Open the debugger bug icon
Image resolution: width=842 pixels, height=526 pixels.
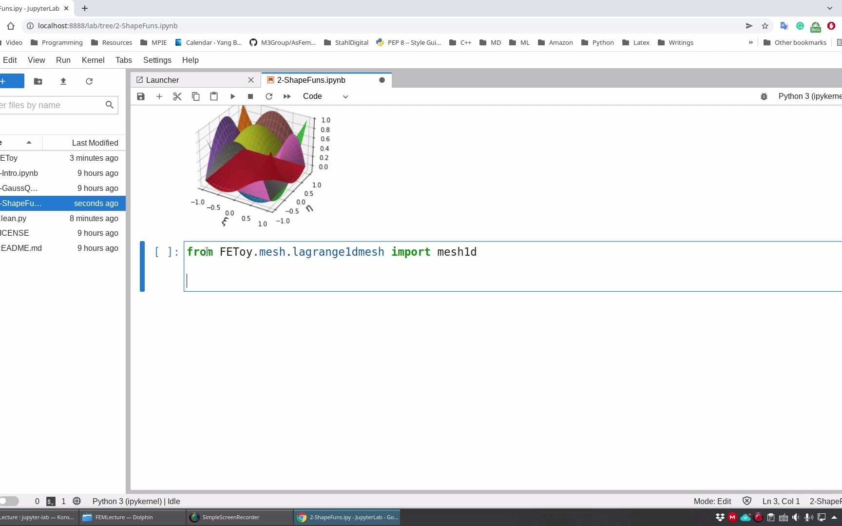point(764,96)
